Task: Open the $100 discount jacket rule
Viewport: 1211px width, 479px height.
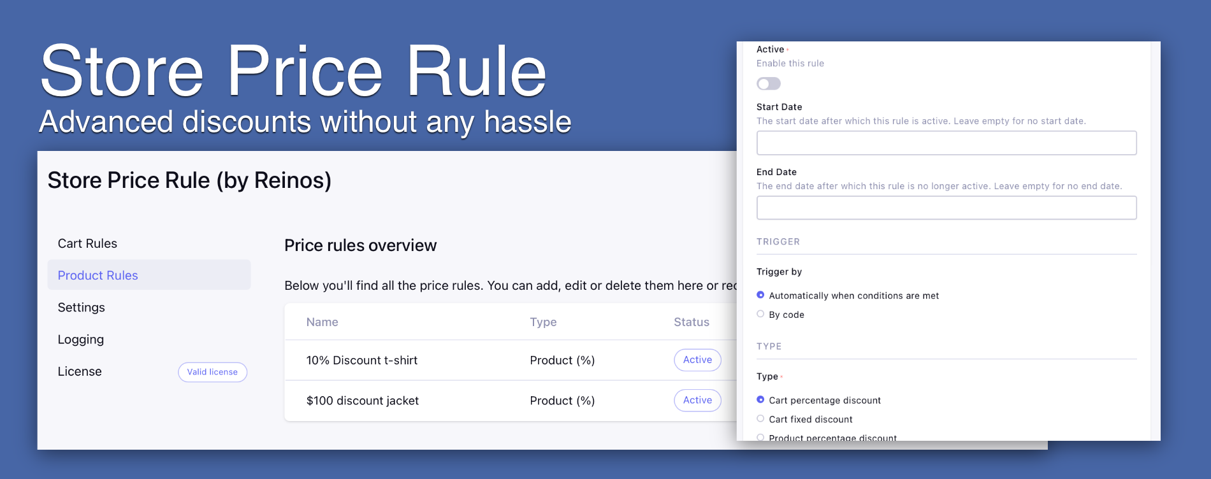Action: (363, 401)
